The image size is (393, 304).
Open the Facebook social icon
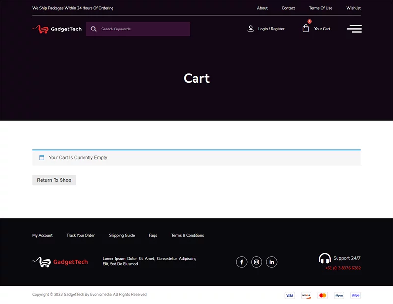click(241, 262)
